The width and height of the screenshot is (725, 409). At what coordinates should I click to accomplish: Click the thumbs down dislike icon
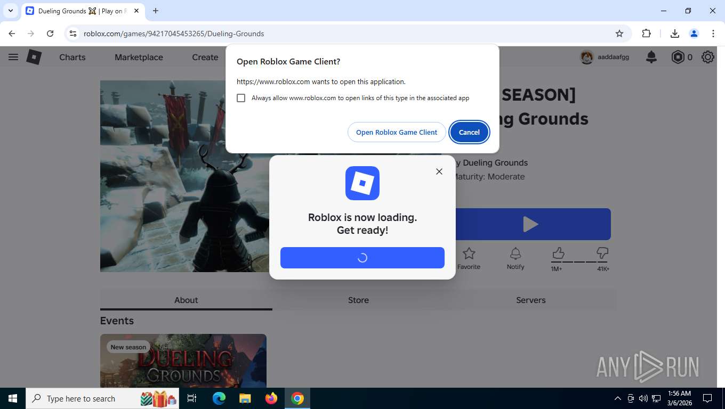(602, 252)
